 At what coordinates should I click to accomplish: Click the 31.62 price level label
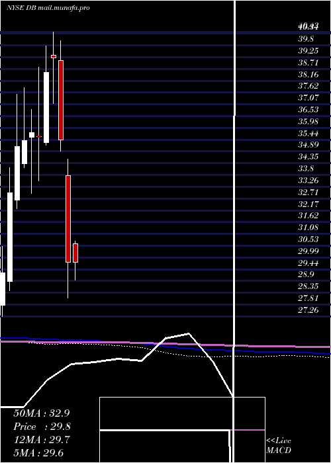(x=308, y=215)
